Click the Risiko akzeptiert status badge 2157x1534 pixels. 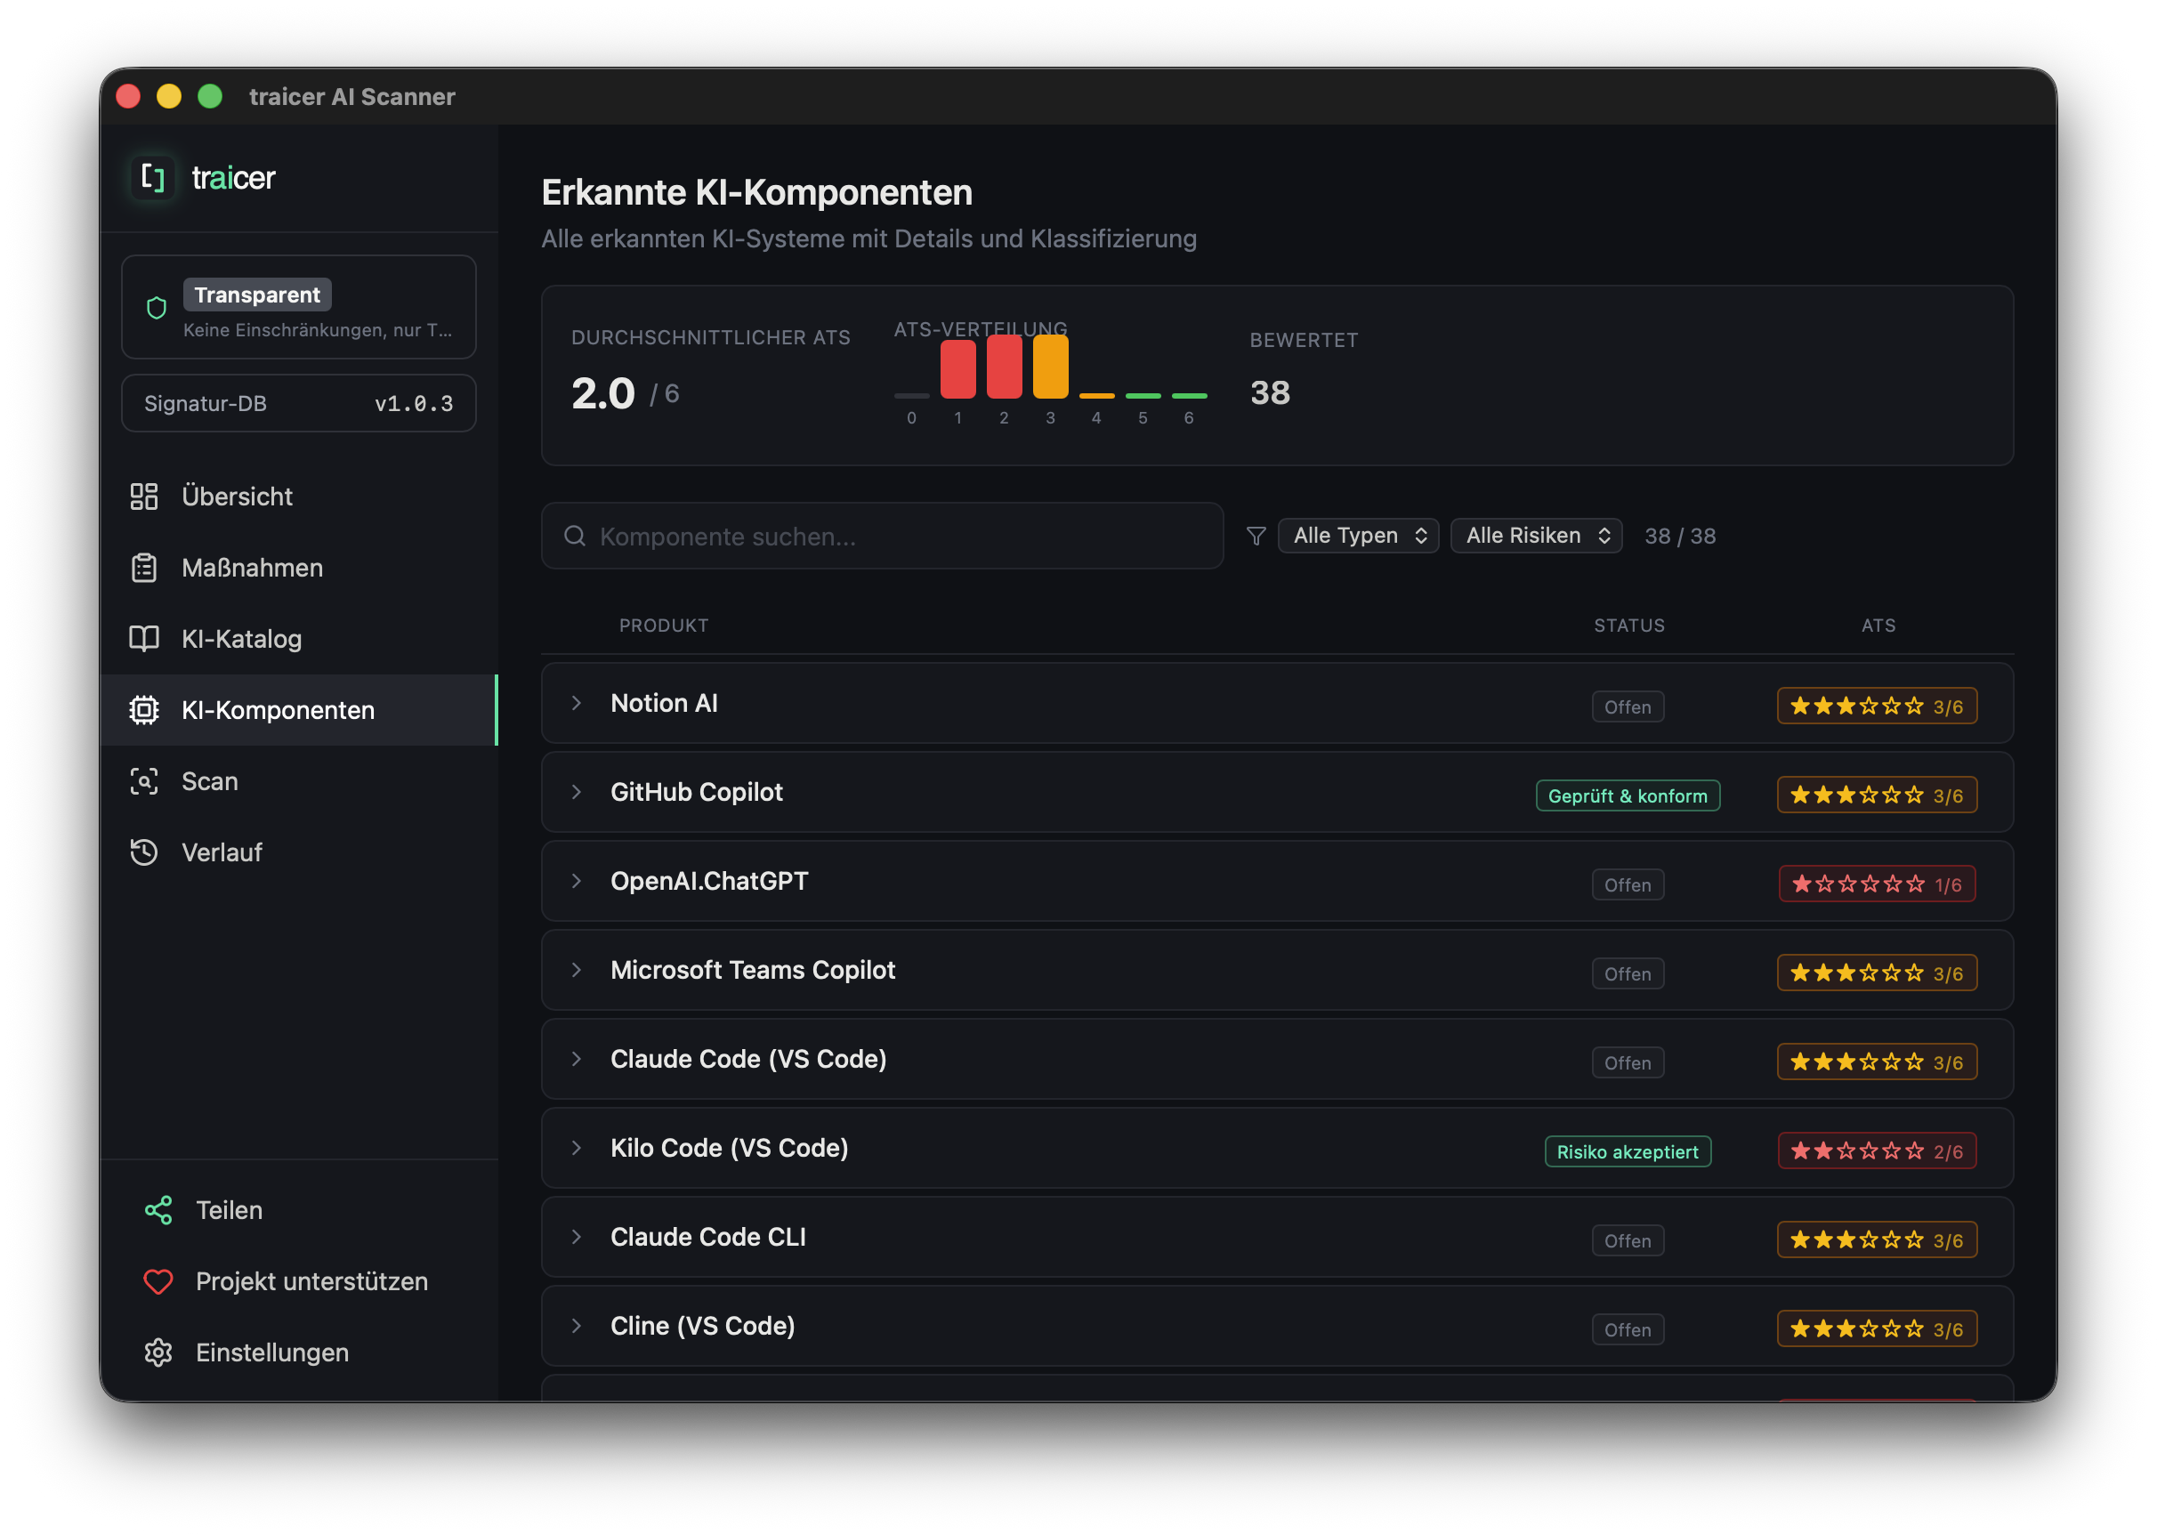[1627, 1151]
